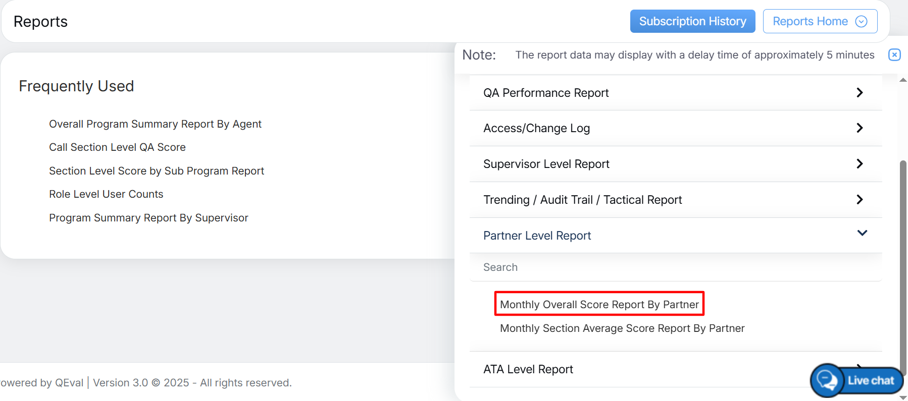Open Role Level User Counts report
This screenshot has height=401, width=908.
tap(106, 194)
